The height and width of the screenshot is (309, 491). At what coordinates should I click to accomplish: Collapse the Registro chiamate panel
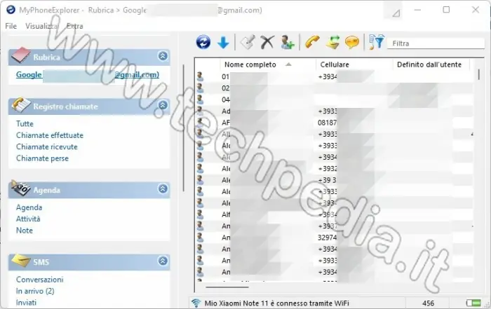pyautogui.click(x=163, y=105)
